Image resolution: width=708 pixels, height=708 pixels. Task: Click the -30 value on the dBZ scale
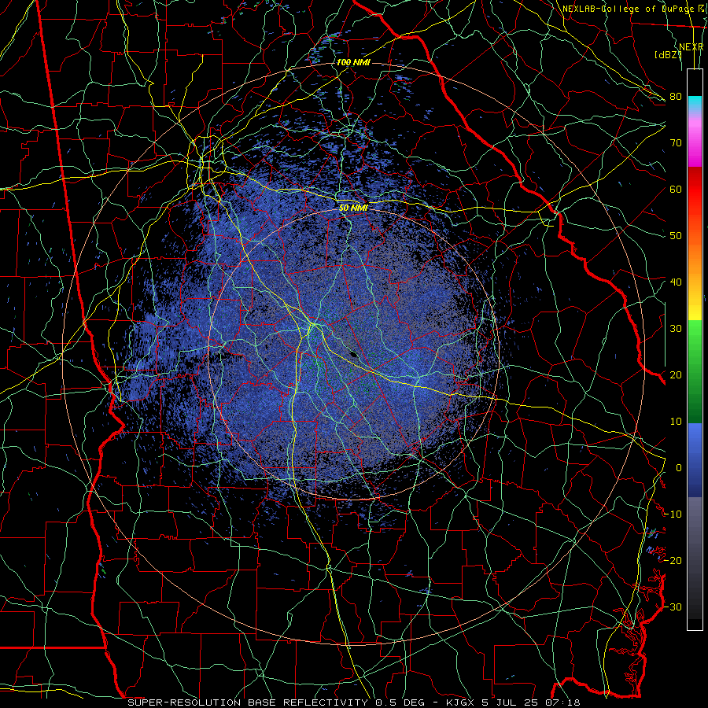[x=673, y=607]
